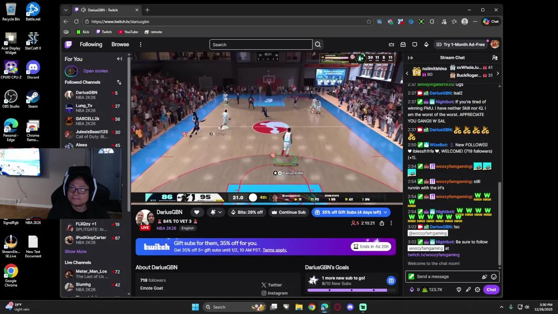
Task: Open user avatar menu in Twitch header
Action: pos(495,44)
